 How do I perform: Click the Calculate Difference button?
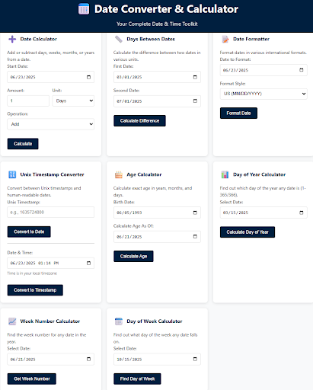(139, 121)
